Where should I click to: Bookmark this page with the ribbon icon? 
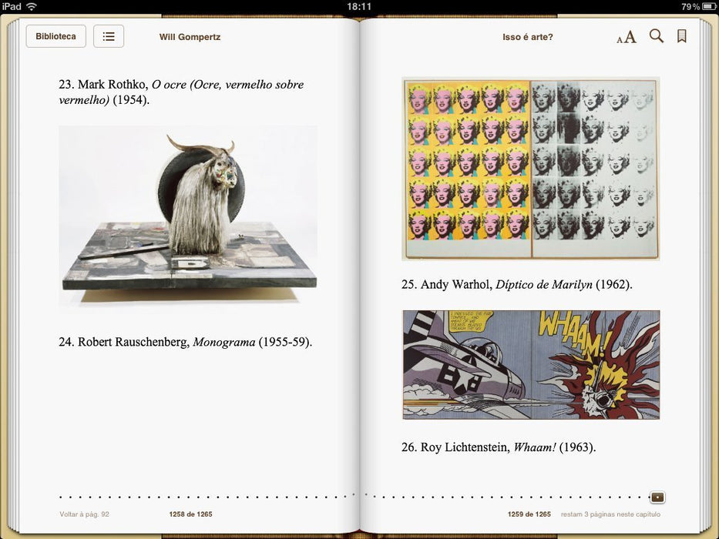coord(681,36)
